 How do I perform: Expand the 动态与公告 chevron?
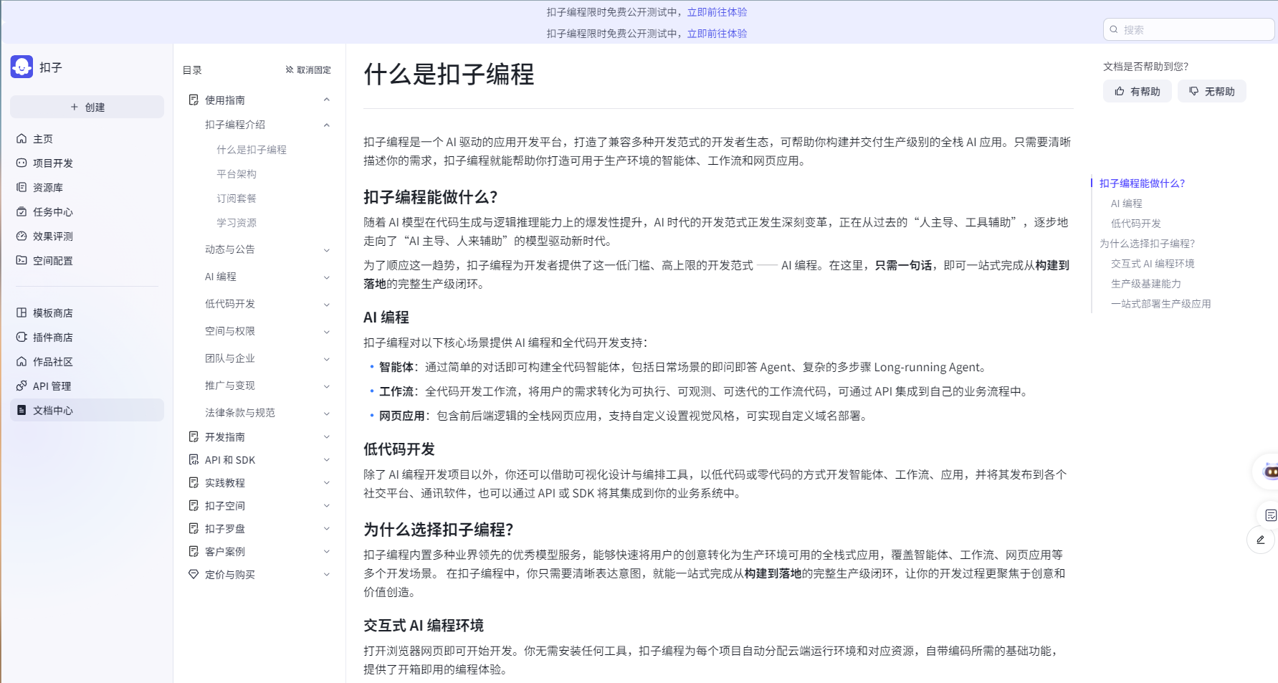(327, 250)
